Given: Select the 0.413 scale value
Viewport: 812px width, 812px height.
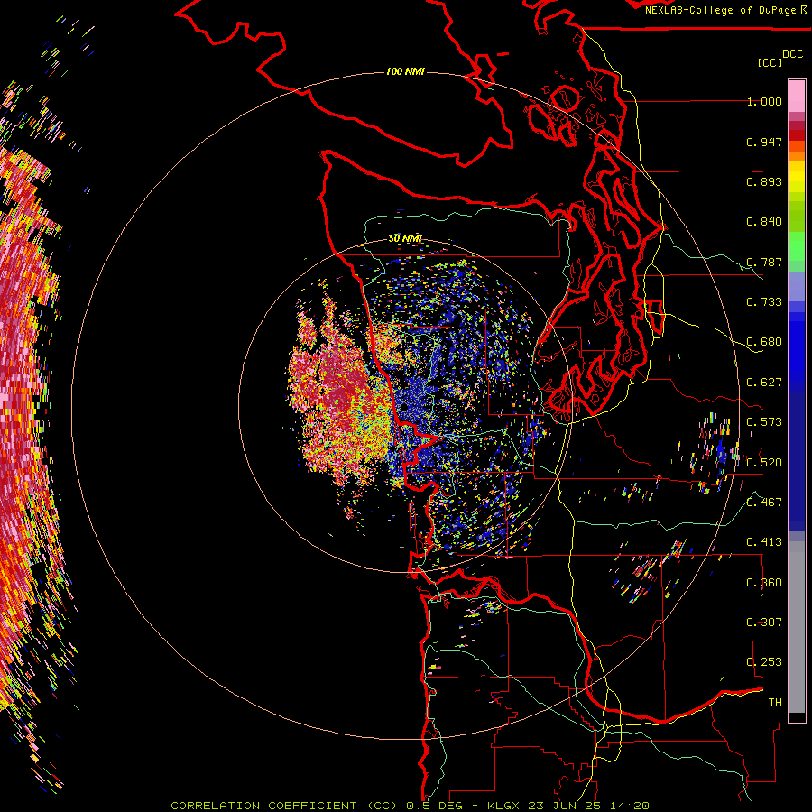Looking at the screenshot, I should (764, 542).
